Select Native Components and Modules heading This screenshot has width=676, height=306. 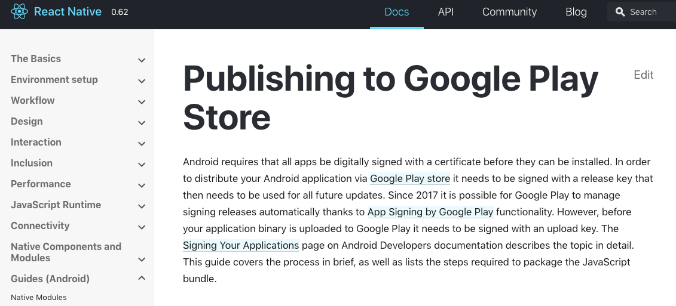[x=66, y=252]
